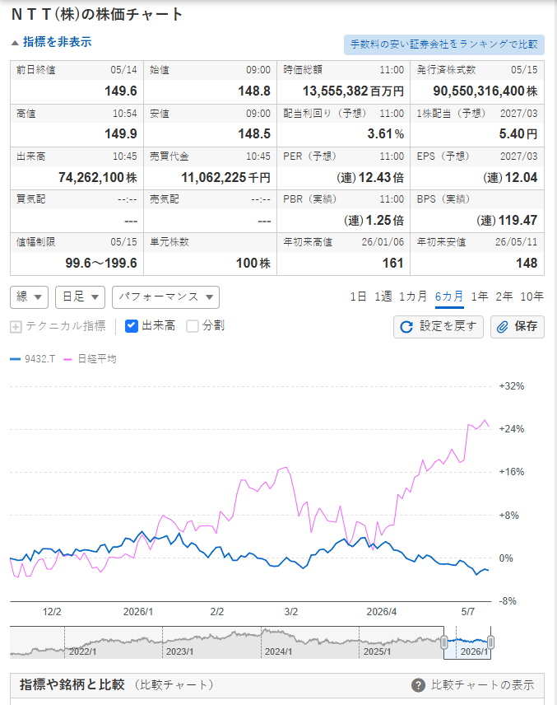Click the 指標や銘柄と比較 heading
This screenshot has height=705, width=557.
click(72, 684)
